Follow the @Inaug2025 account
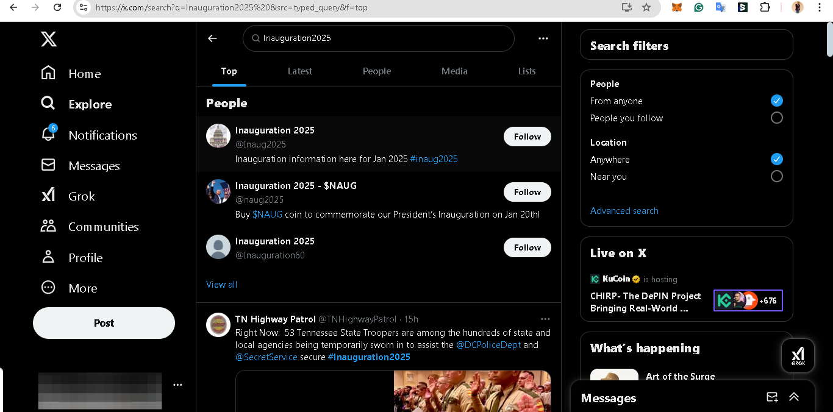The image size is (833, 412). 527,137
